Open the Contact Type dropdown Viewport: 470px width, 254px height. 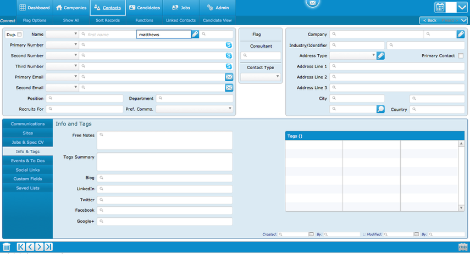[x=261, y=77]
